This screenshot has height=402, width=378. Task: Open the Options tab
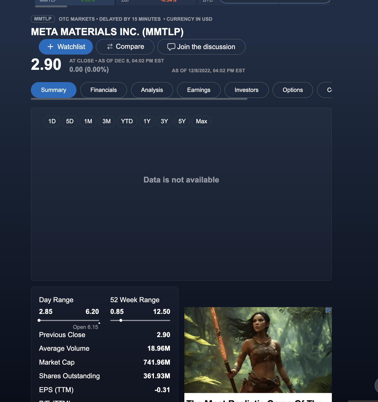pyautogui.click(x=293, y=90)
